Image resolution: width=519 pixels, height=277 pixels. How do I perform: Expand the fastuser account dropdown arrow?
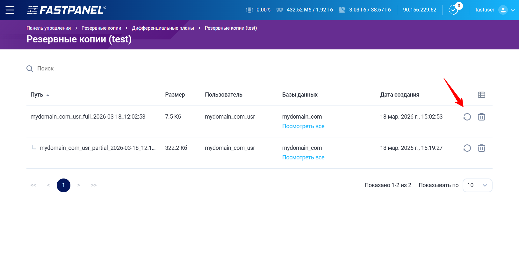point(513,10)
